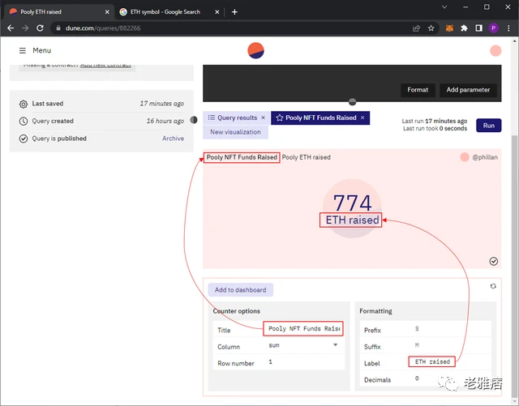Open the Chrome profile P avatar
The image size is (519, 406).
coord(494,28)
